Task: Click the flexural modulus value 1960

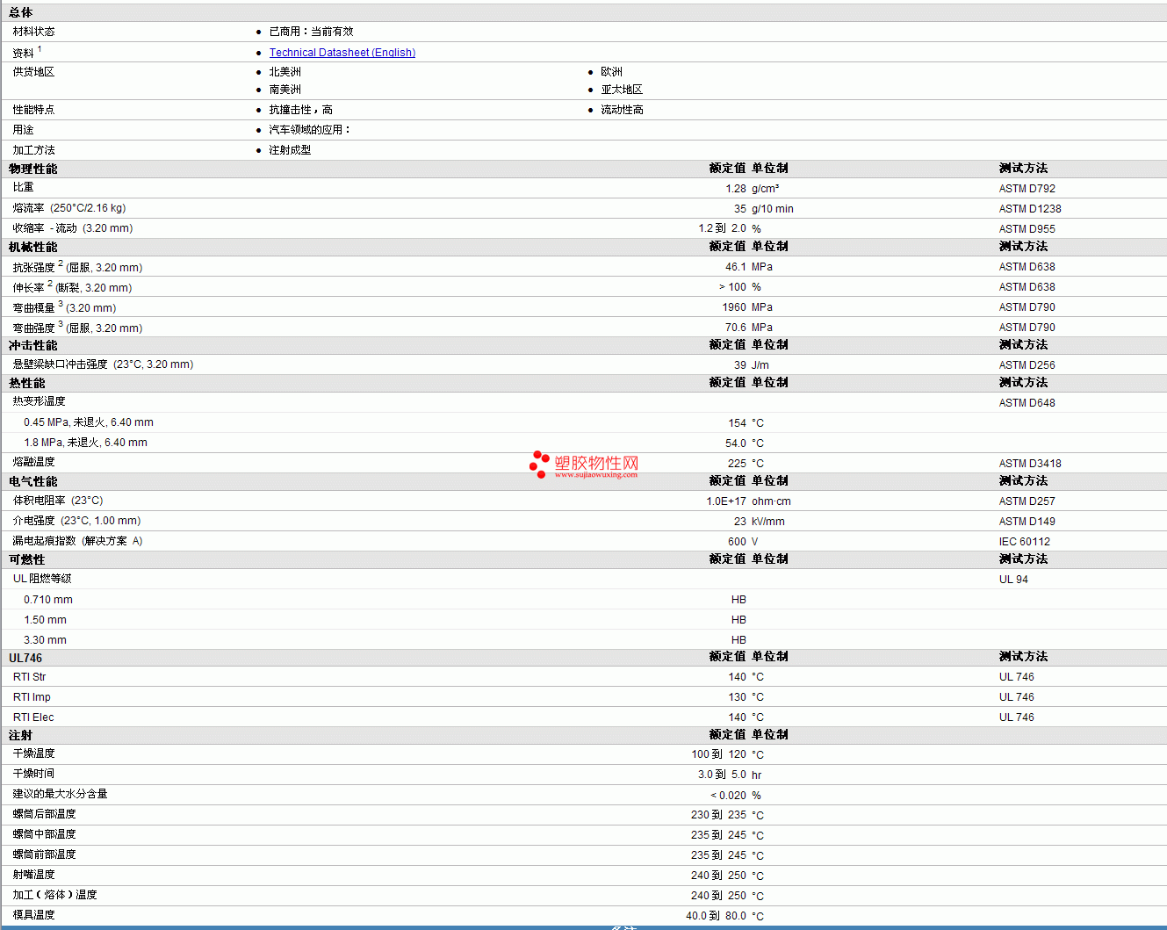Action: click(734, 307)
